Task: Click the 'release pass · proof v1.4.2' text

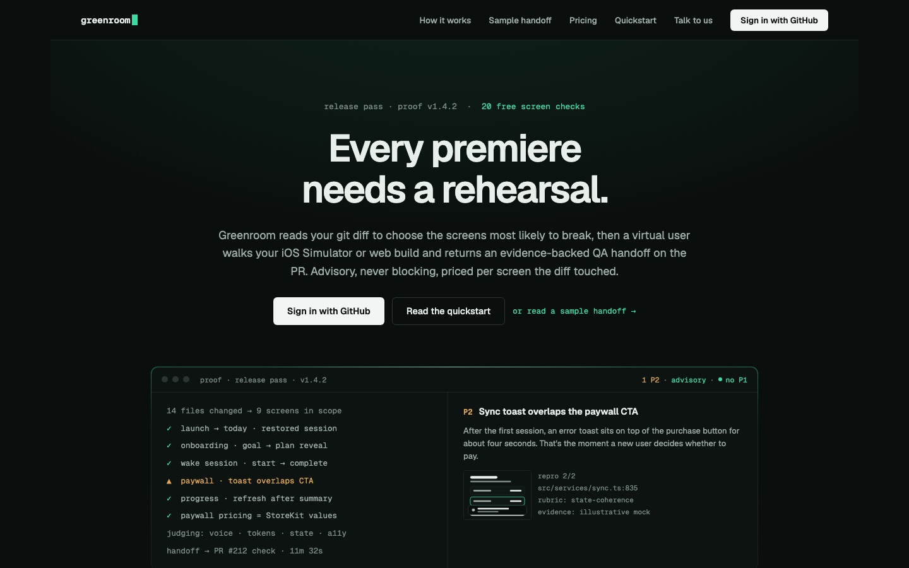Action: click(x=391, y=107)
